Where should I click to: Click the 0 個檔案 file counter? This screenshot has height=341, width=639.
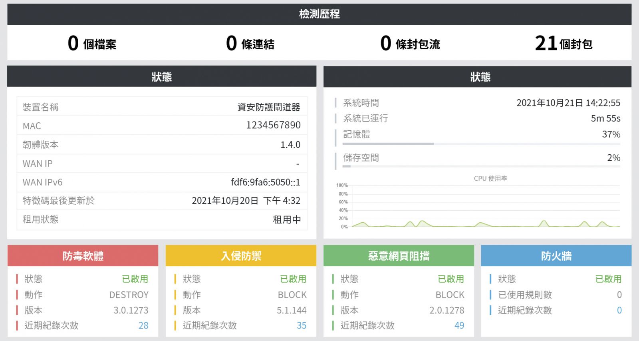pos(92,43)
